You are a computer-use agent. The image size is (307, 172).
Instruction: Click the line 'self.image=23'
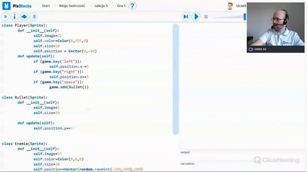tap(47, 154)
